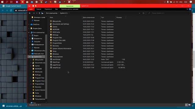
Task: Go back in File Explorer
Action: [30, 13]
